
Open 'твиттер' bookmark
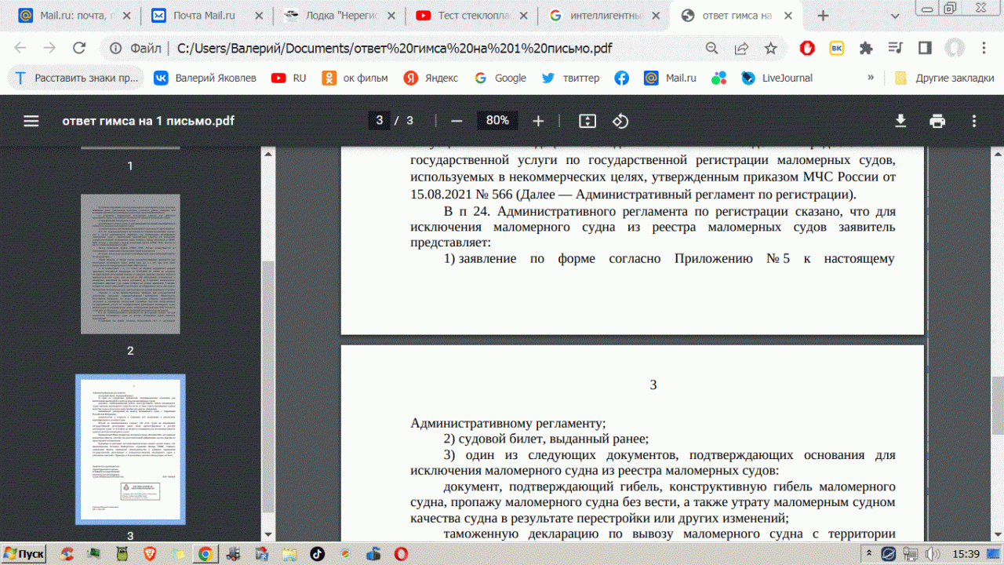pos(570,78)
